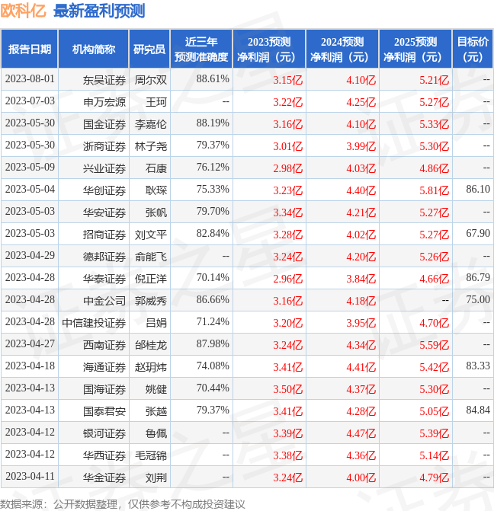494x511 pixels.
Task: Select institution 华创证券
Action: [x=104, y=190]
